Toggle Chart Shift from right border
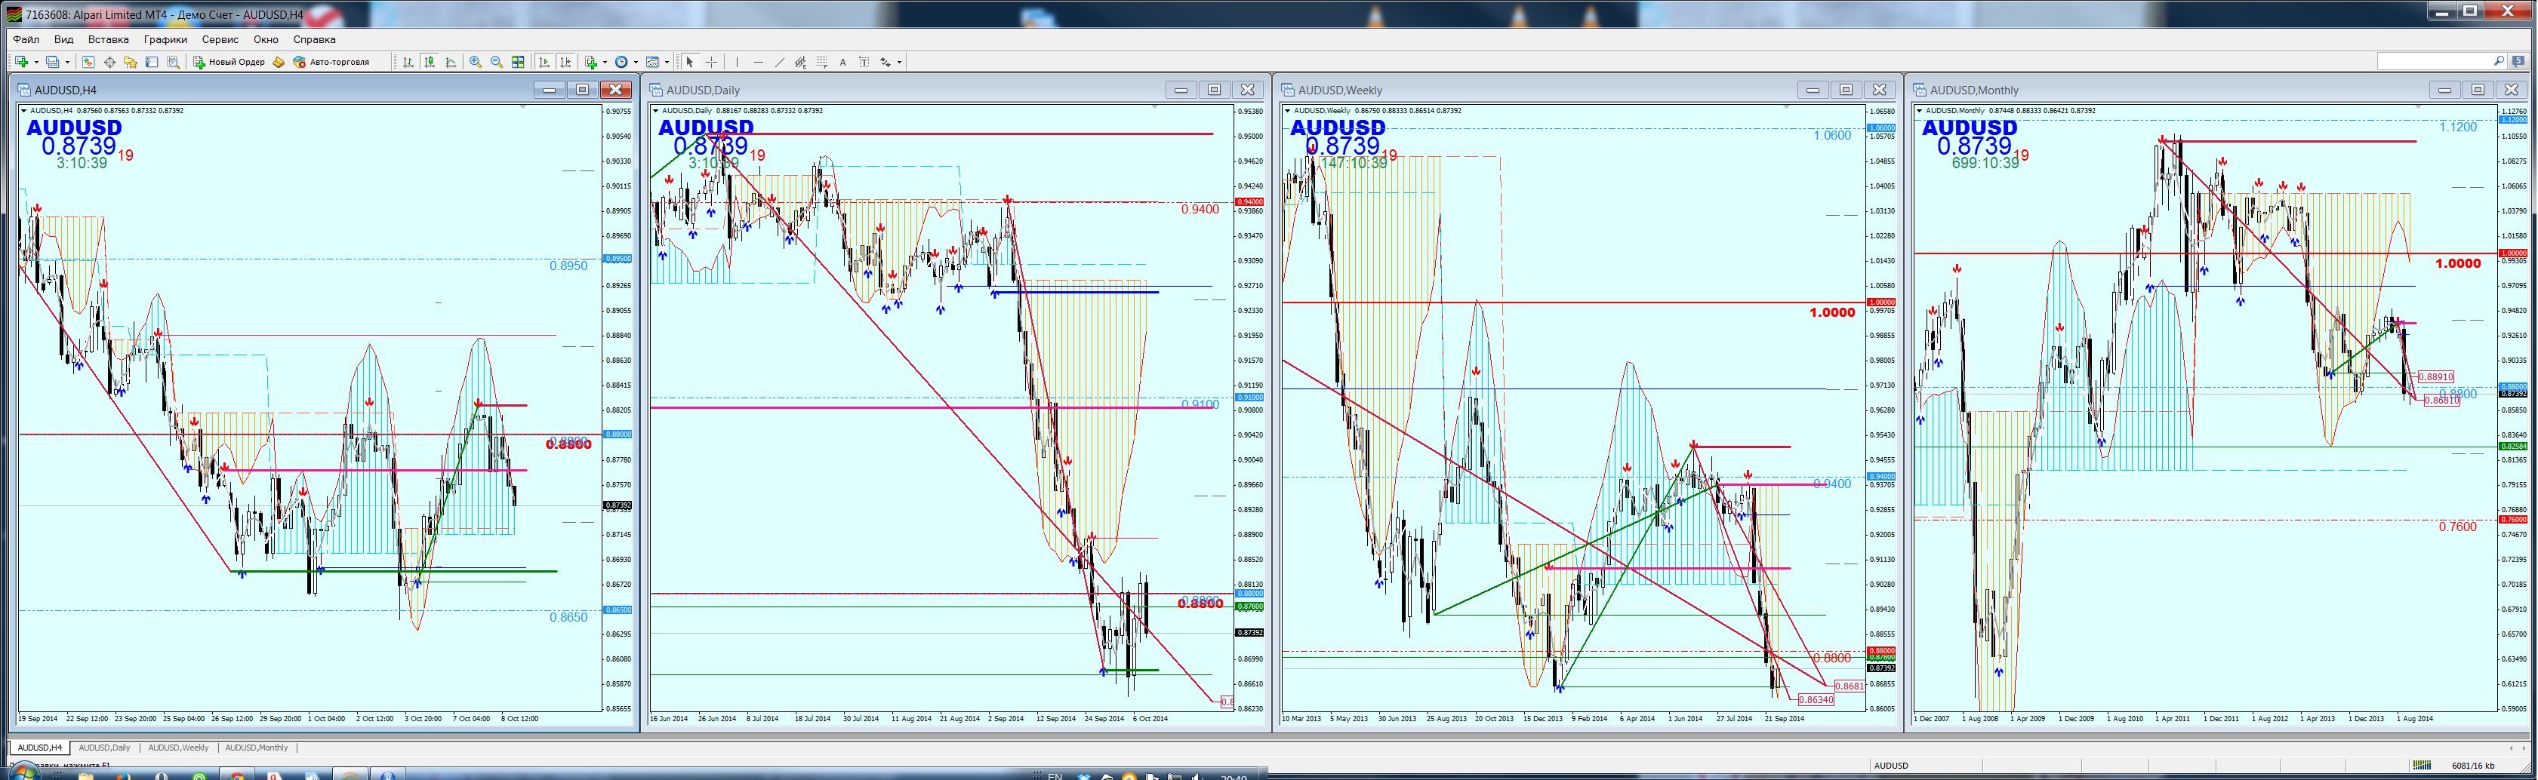 565,62
